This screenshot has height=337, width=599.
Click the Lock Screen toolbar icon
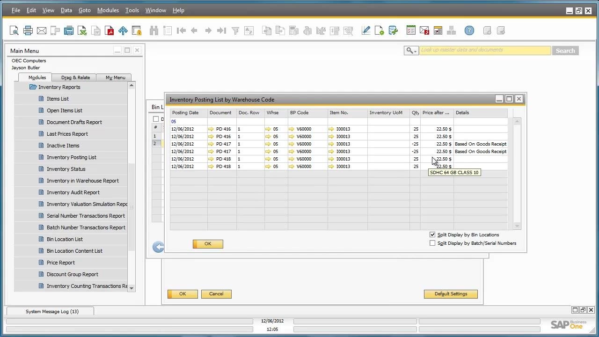pyautogui.click(x=137, y=31)
